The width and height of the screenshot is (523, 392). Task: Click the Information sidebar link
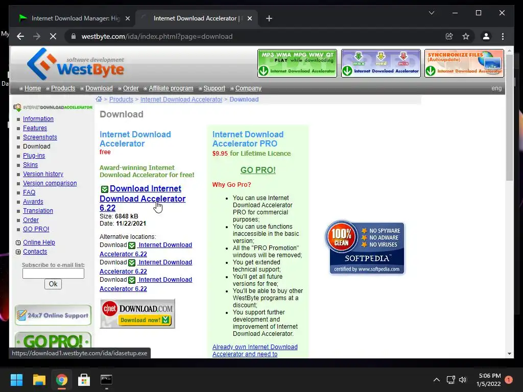click(x=38, y=118)
